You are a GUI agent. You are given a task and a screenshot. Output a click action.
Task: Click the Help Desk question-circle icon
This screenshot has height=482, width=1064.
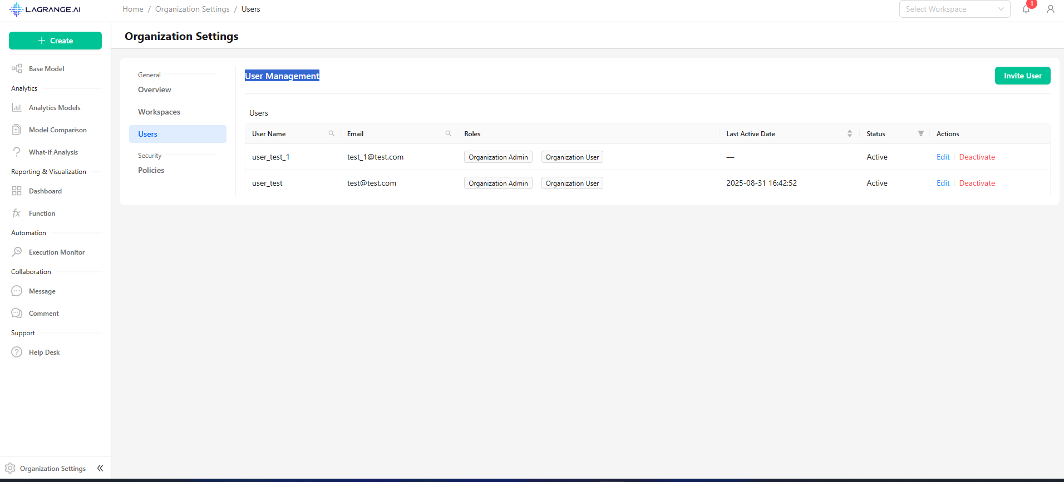coord(17,352)
